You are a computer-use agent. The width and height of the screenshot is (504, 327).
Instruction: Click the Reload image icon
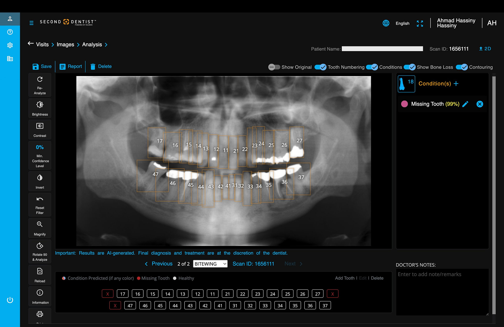point(40,274)
